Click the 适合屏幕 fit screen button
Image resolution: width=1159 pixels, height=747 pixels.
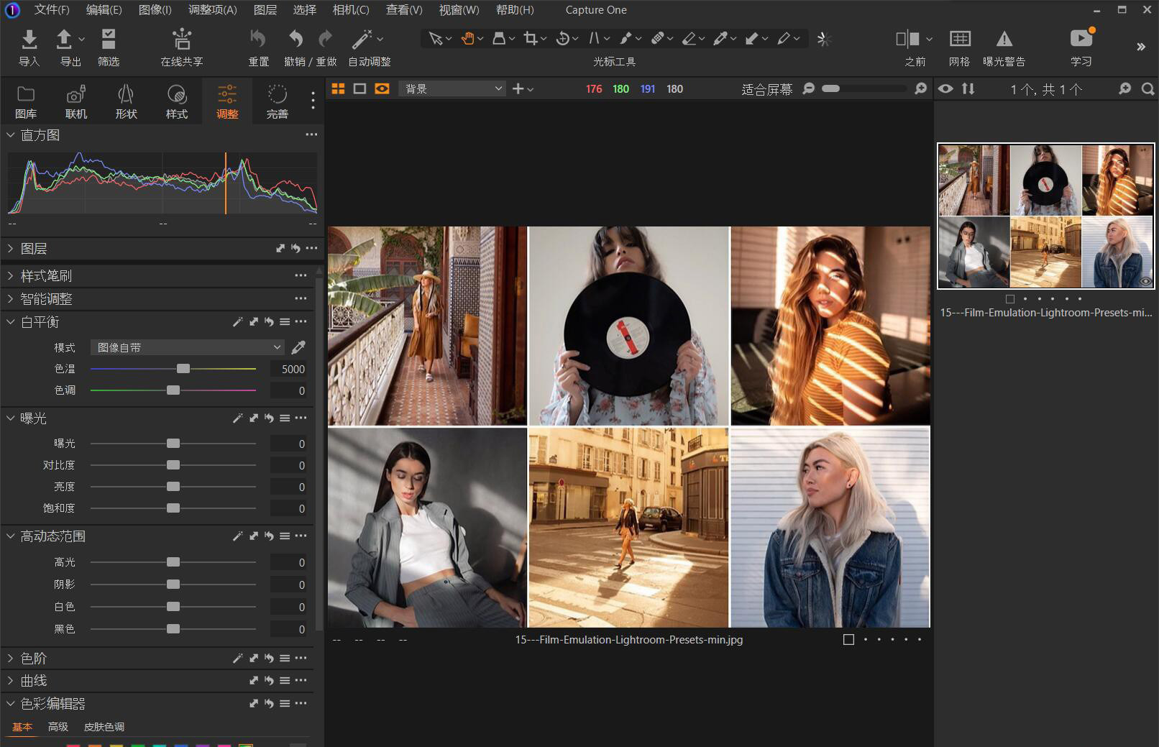point(766,89)
